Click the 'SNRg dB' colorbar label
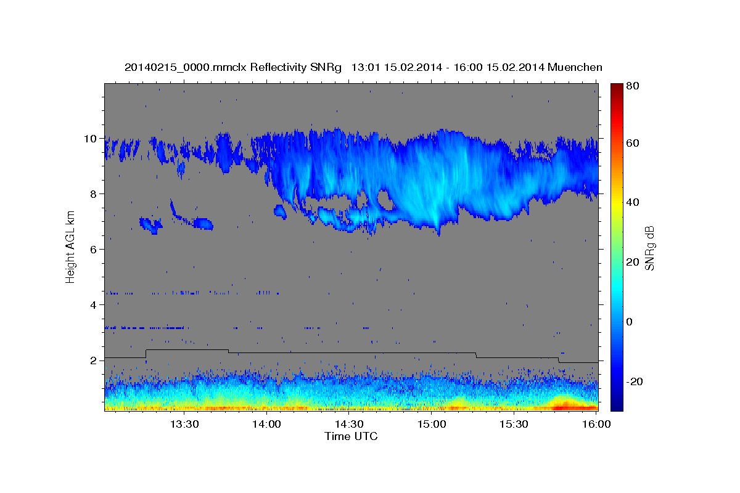Viewport: 740px width, 493px height. coord(649,248)
